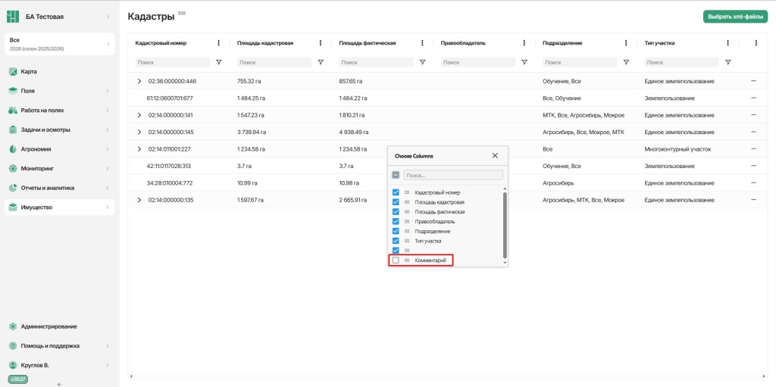Expand row 02:14:000000:135
776x387 pixels.
(x=139, y=200)
